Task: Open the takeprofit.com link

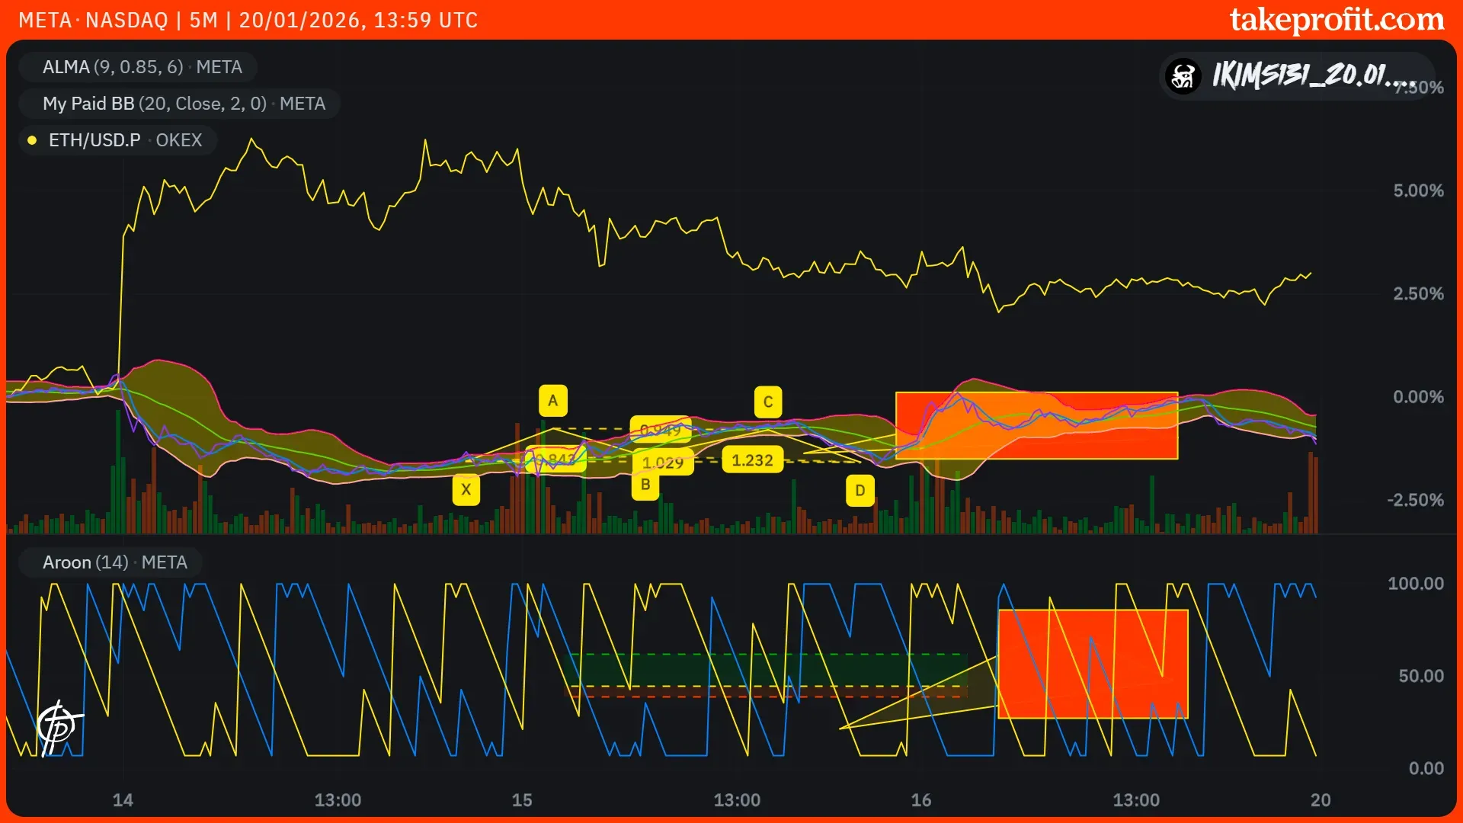Action: (x=1337, y=20)
